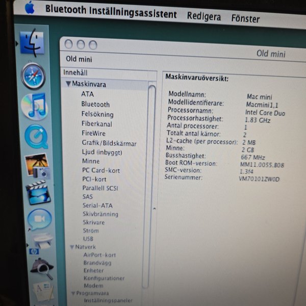Select Grafik/Bildskärmar in the sidebar
This screenshot has width=306, height=306.
[109, 143]
